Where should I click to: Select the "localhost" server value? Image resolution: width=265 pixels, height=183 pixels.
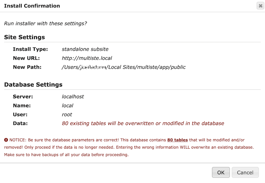(x=73, y=96)
